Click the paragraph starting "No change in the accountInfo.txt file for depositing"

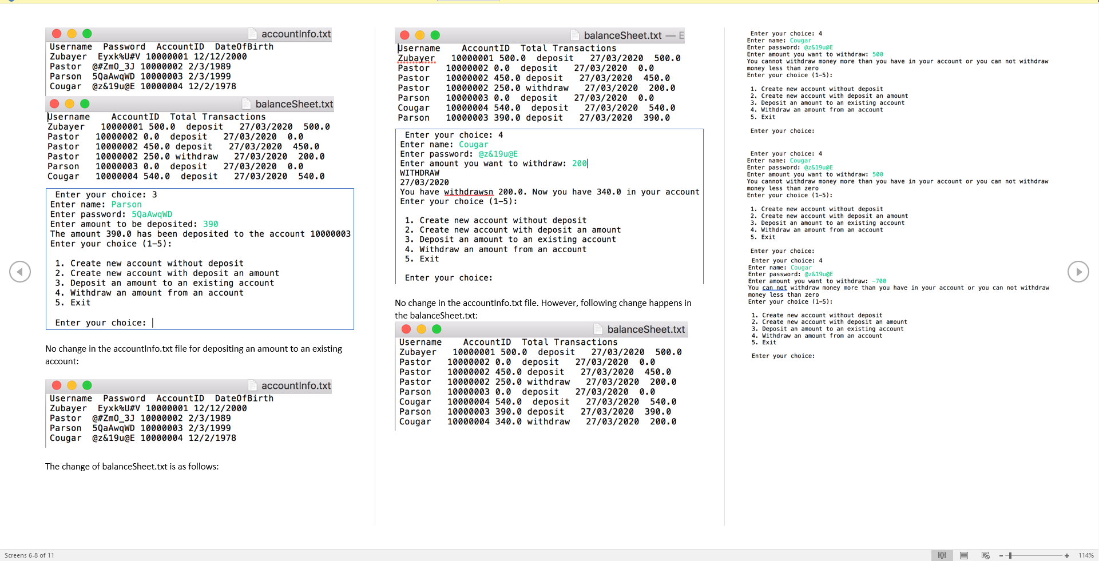click(194, 355)
